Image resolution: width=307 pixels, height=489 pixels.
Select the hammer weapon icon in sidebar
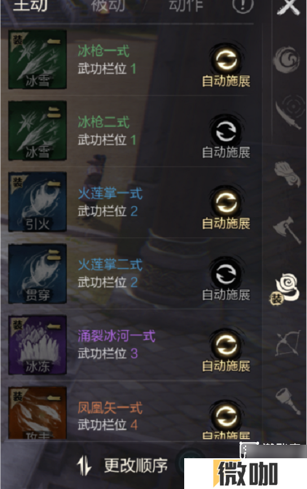click(x=288, y=401)
